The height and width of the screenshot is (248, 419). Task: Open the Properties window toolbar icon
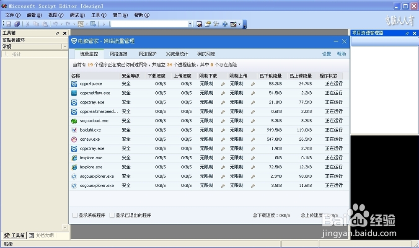208,24
